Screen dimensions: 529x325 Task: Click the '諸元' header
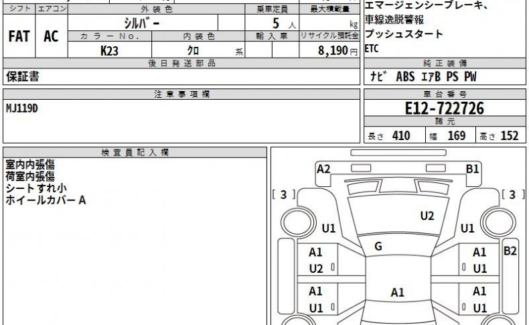pos(445,121)
